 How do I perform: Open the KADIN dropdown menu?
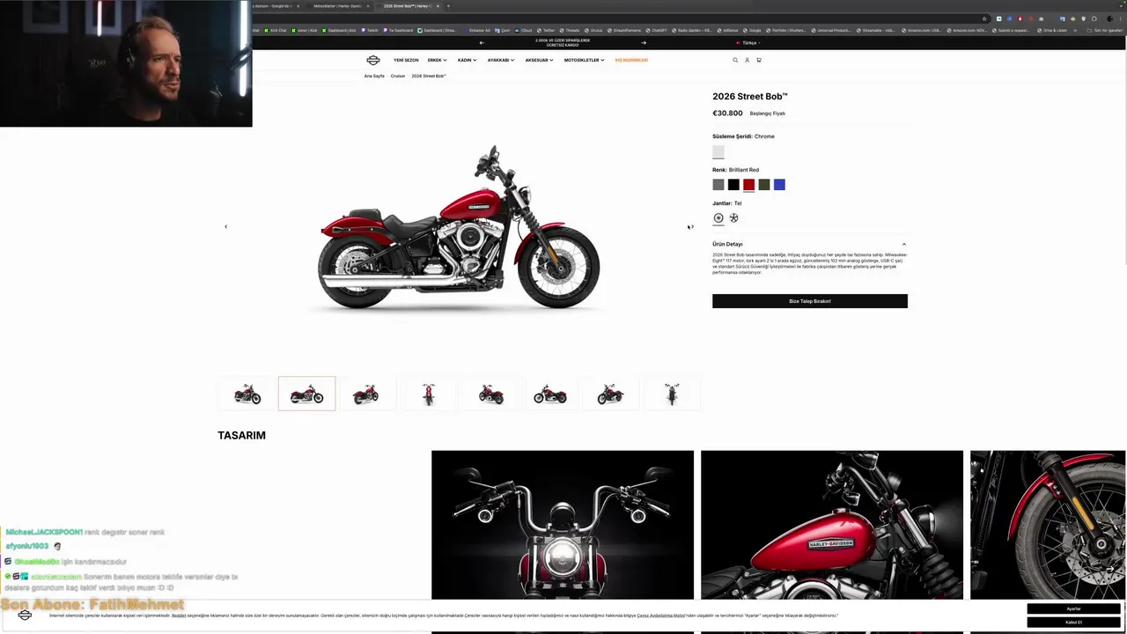click(x=467, y=60)
